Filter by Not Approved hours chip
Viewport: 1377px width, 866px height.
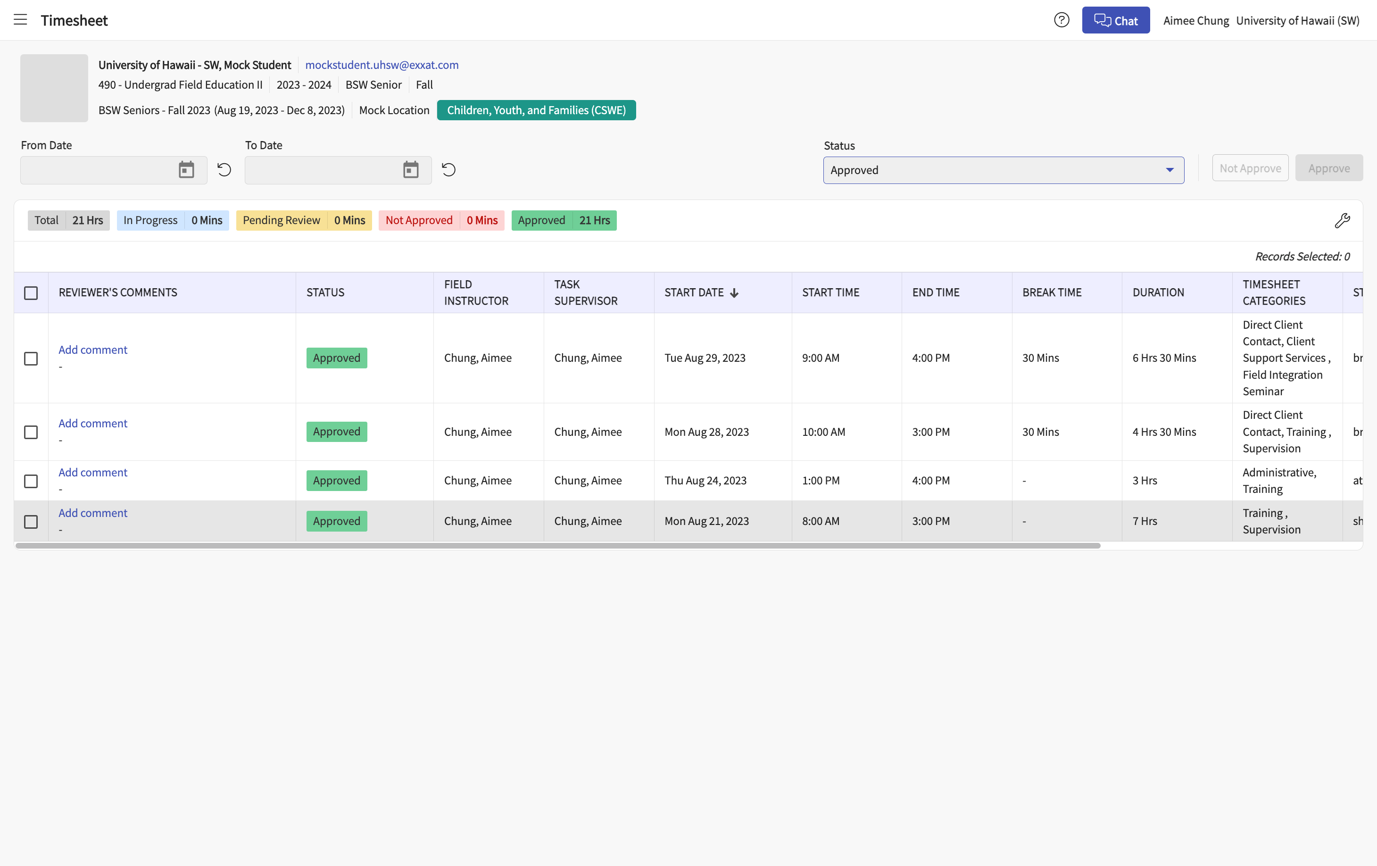pos(441,220)
